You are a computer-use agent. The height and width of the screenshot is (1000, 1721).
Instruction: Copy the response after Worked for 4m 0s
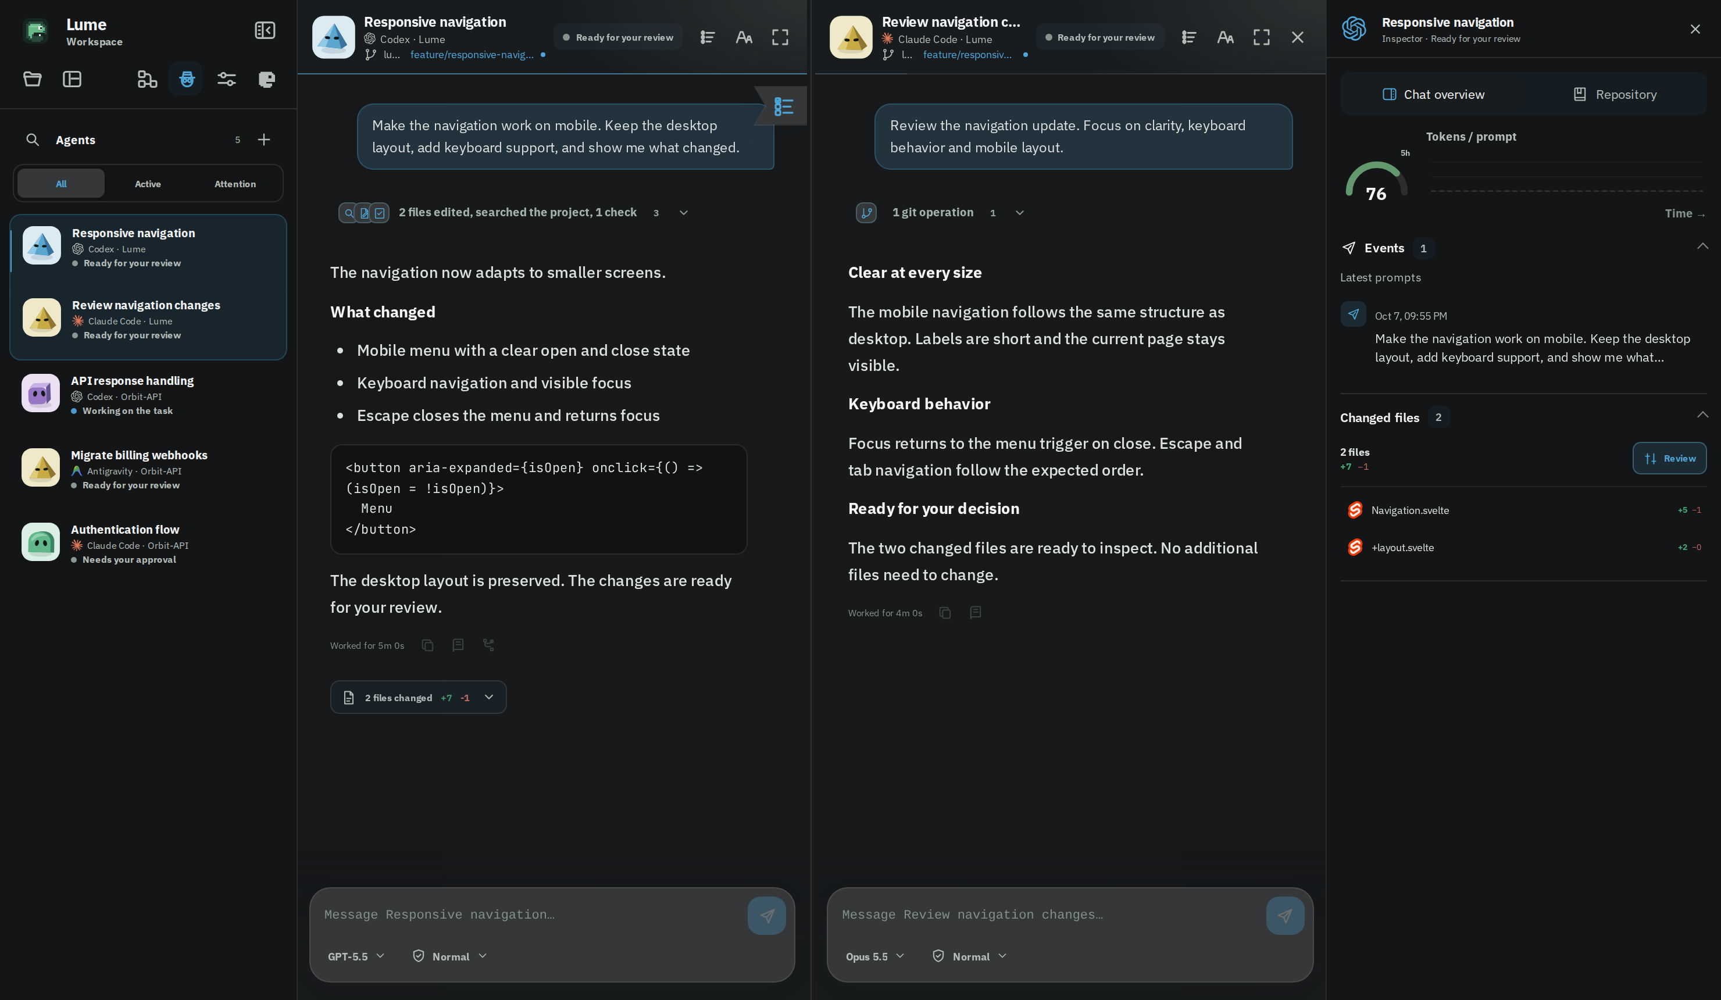tap(945, 613)
